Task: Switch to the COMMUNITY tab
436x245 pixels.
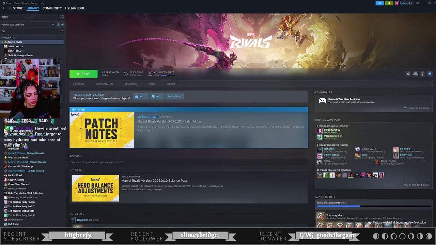Action: [52, 8]
